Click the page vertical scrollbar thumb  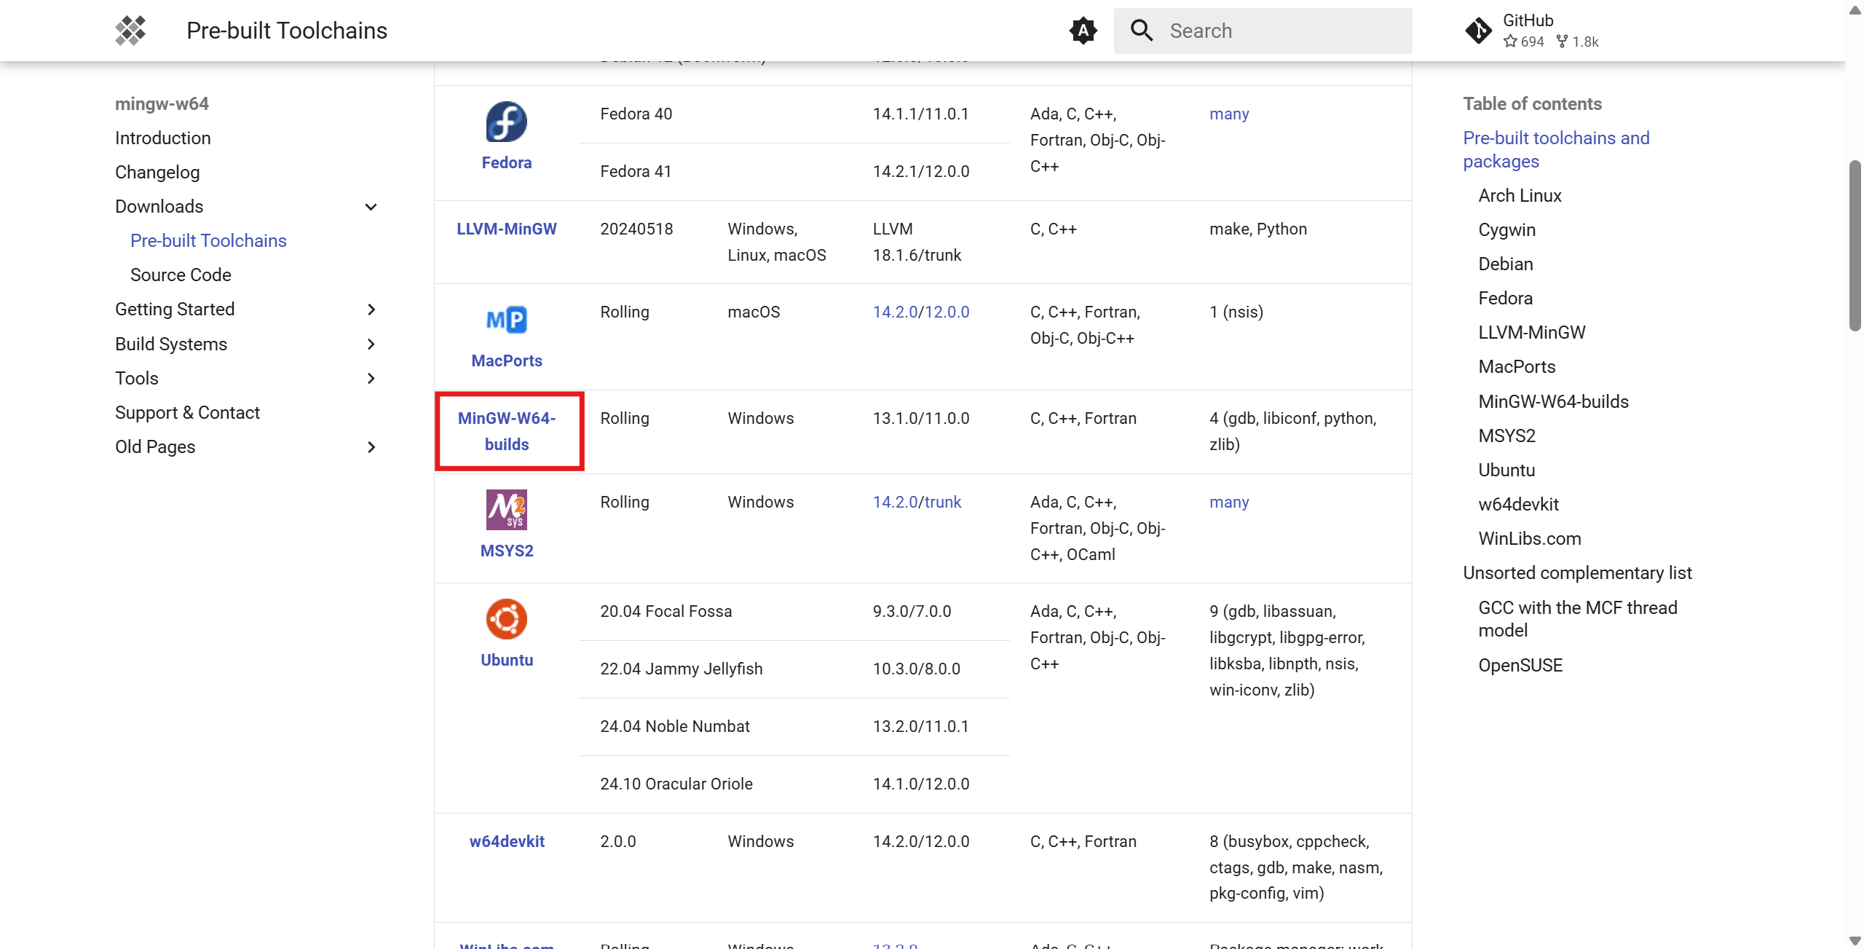pyautogui.click(x=1855, y=245)
